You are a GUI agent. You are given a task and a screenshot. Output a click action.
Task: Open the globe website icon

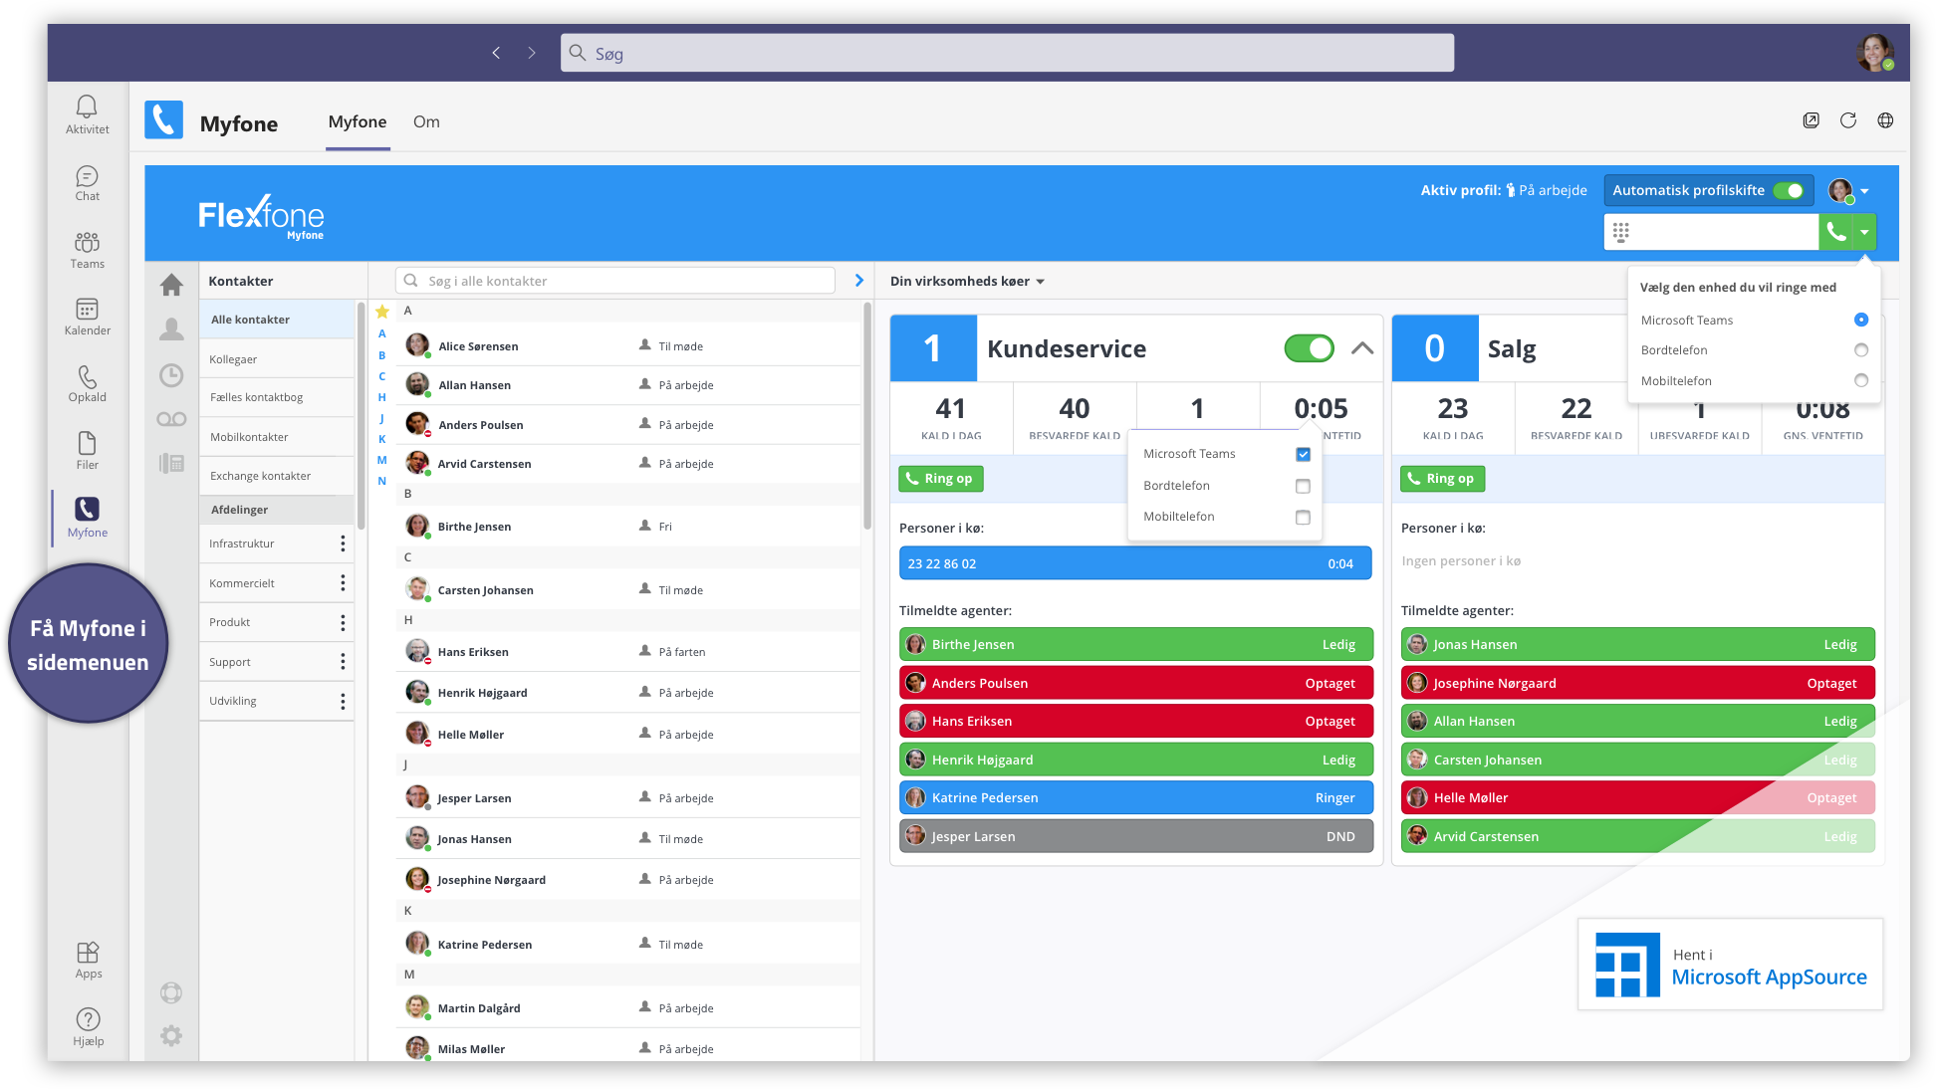(x=1885, y=120)
